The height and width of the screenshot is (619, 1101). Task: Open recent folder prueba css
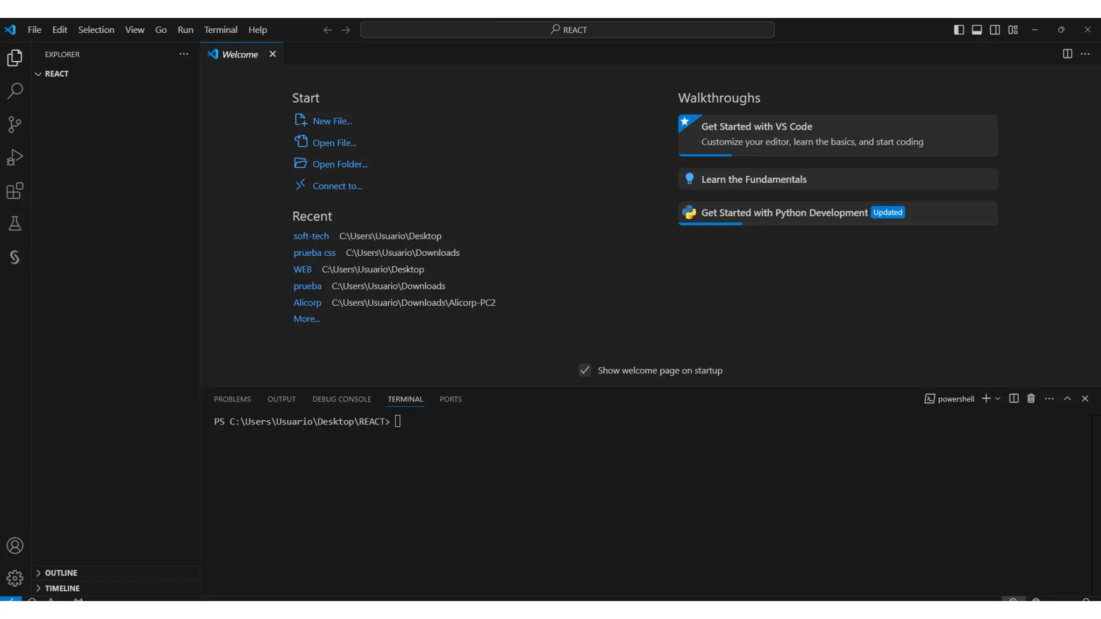pyautogui.click(x=314, y=253)
